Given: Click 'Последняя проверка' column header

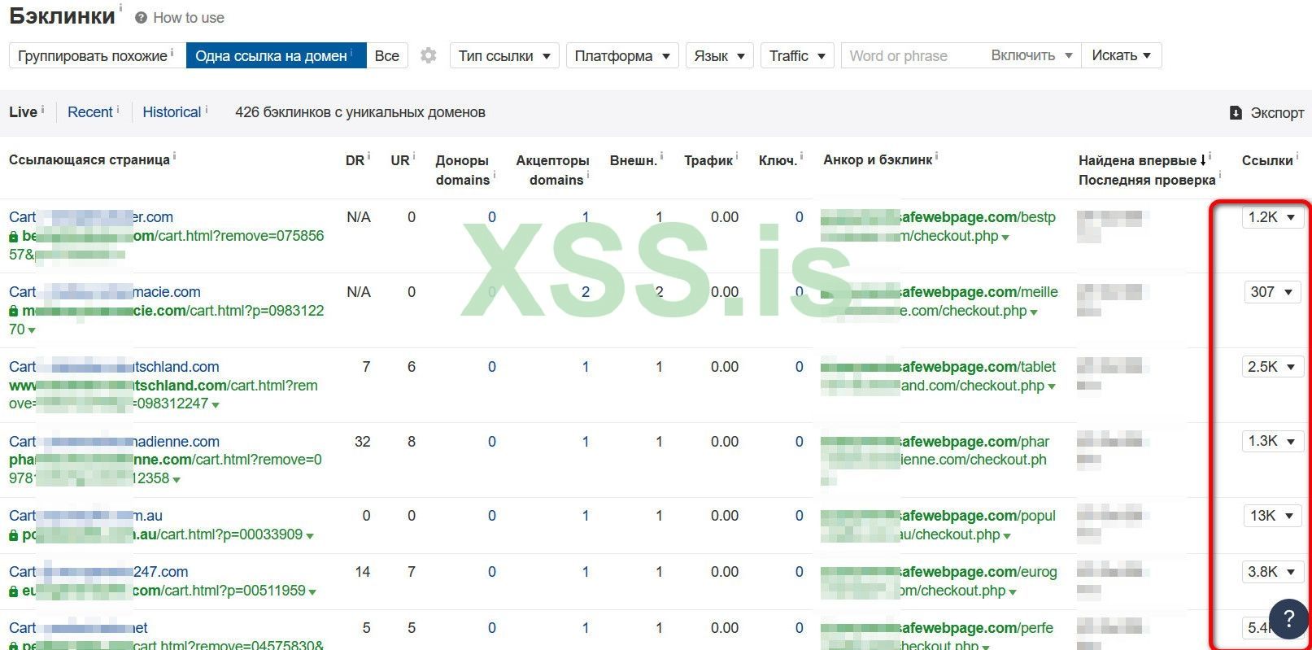Looking at the screenshot, I should [x=1147, y=180].
